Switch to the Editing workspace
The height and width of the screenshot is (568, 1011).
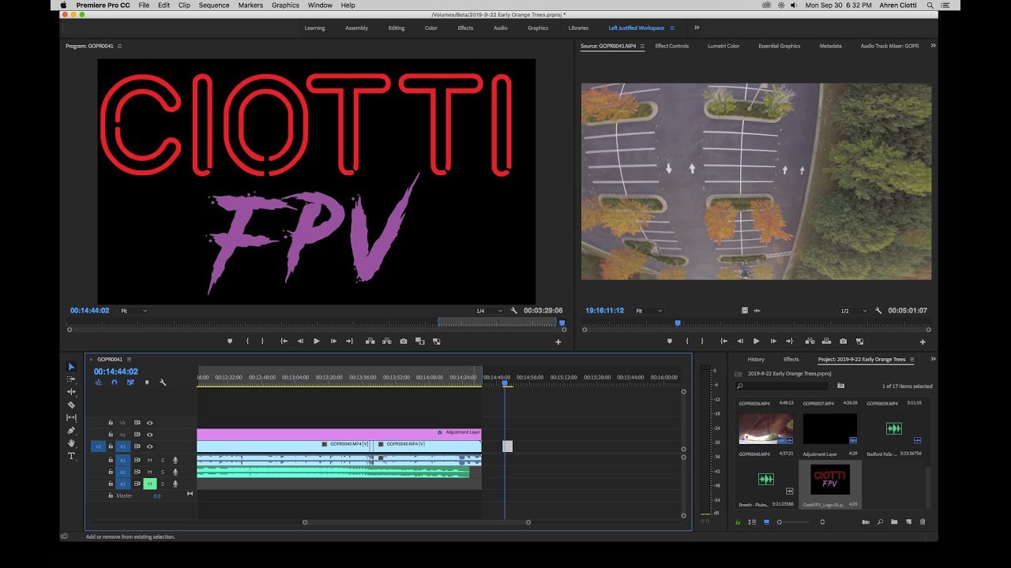point(397,28)
